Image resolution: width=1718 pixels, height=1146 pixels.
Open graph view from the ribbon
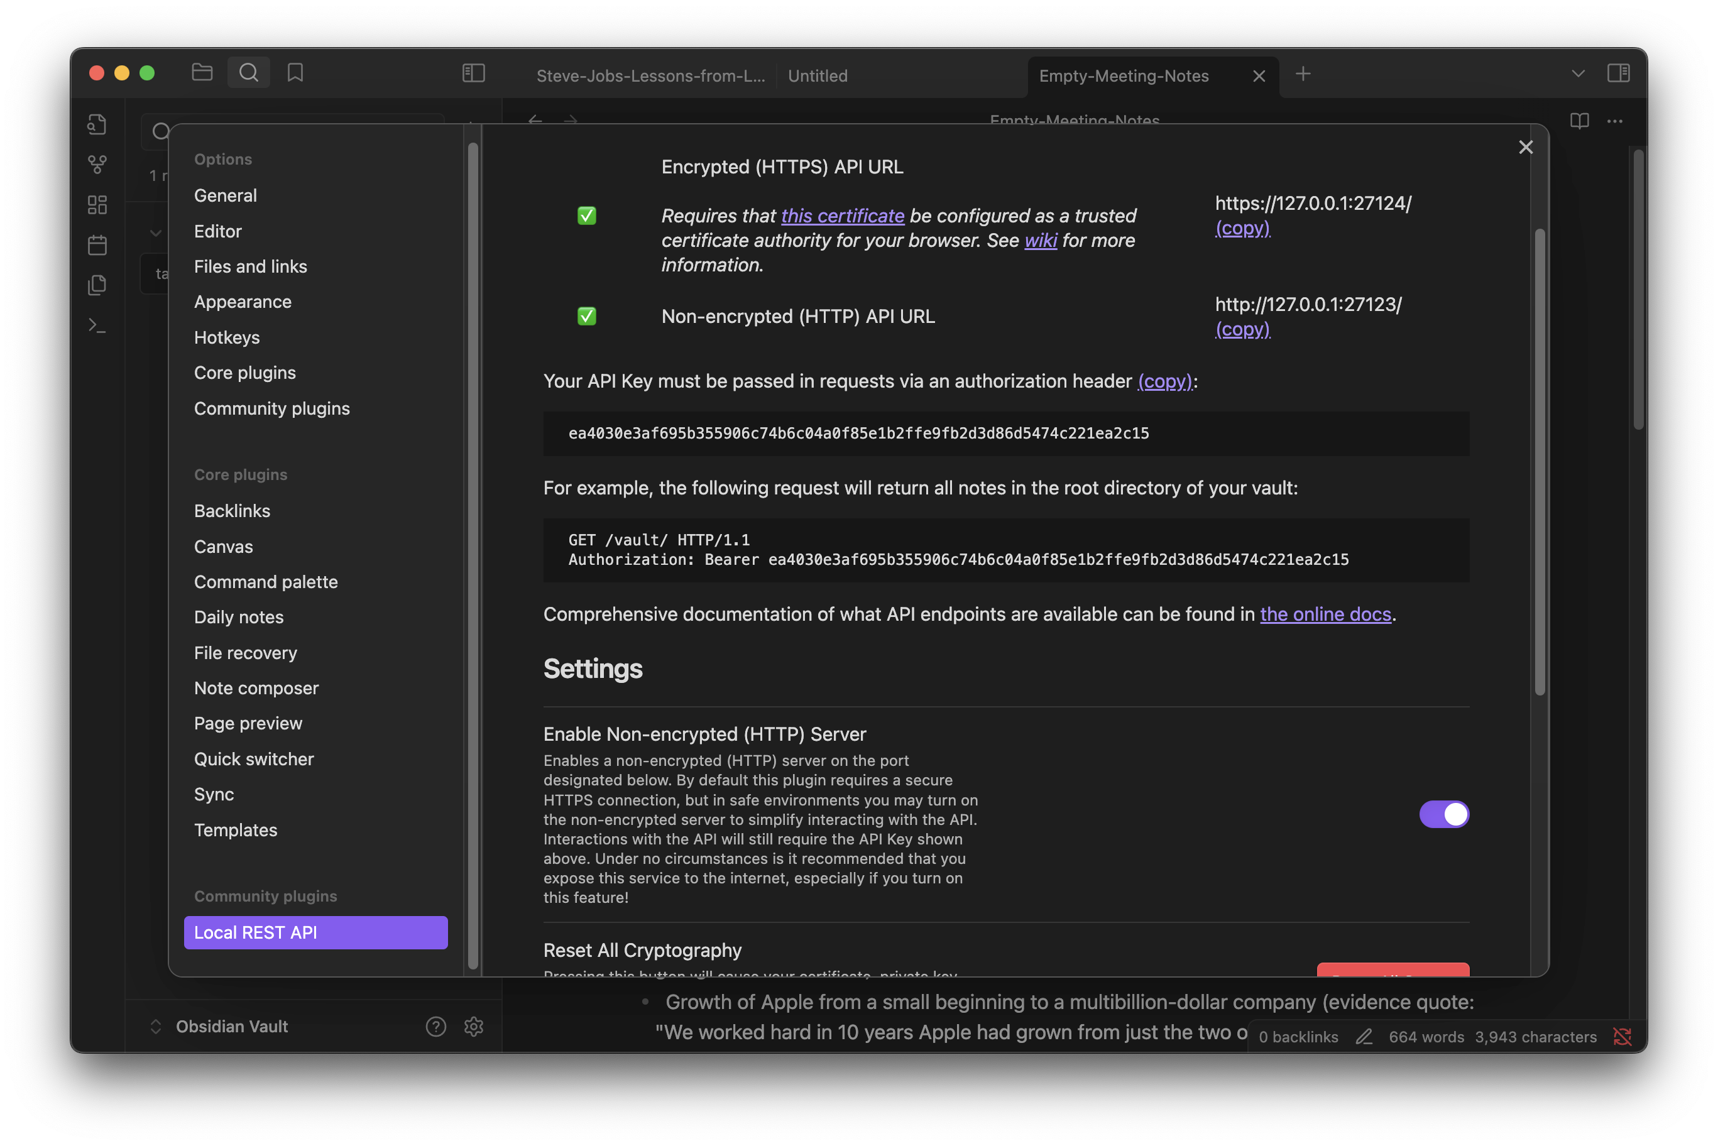(x=97, y=165)
